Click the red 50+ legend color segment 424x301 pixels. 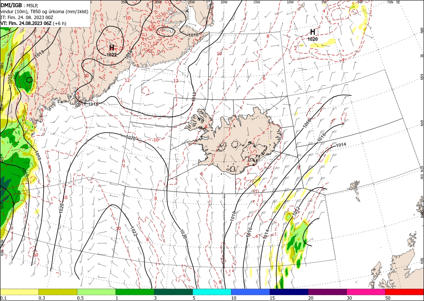click(404, 292)
